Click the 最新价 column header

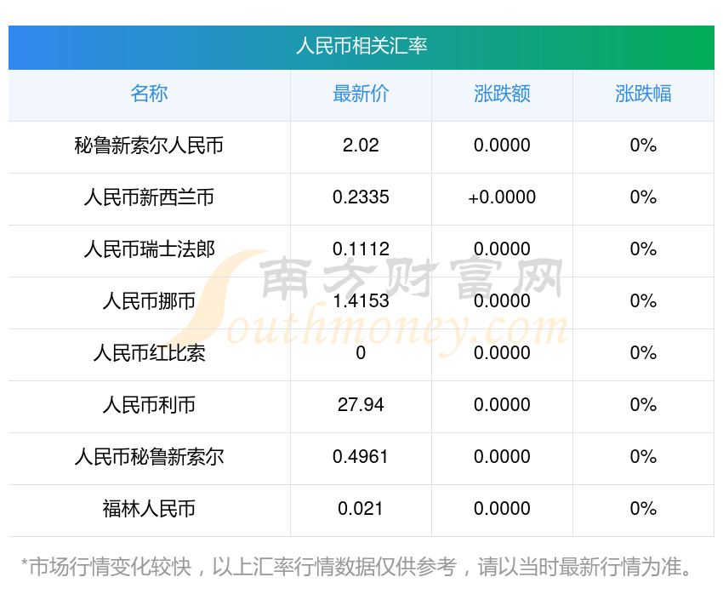tap(361, 94)
